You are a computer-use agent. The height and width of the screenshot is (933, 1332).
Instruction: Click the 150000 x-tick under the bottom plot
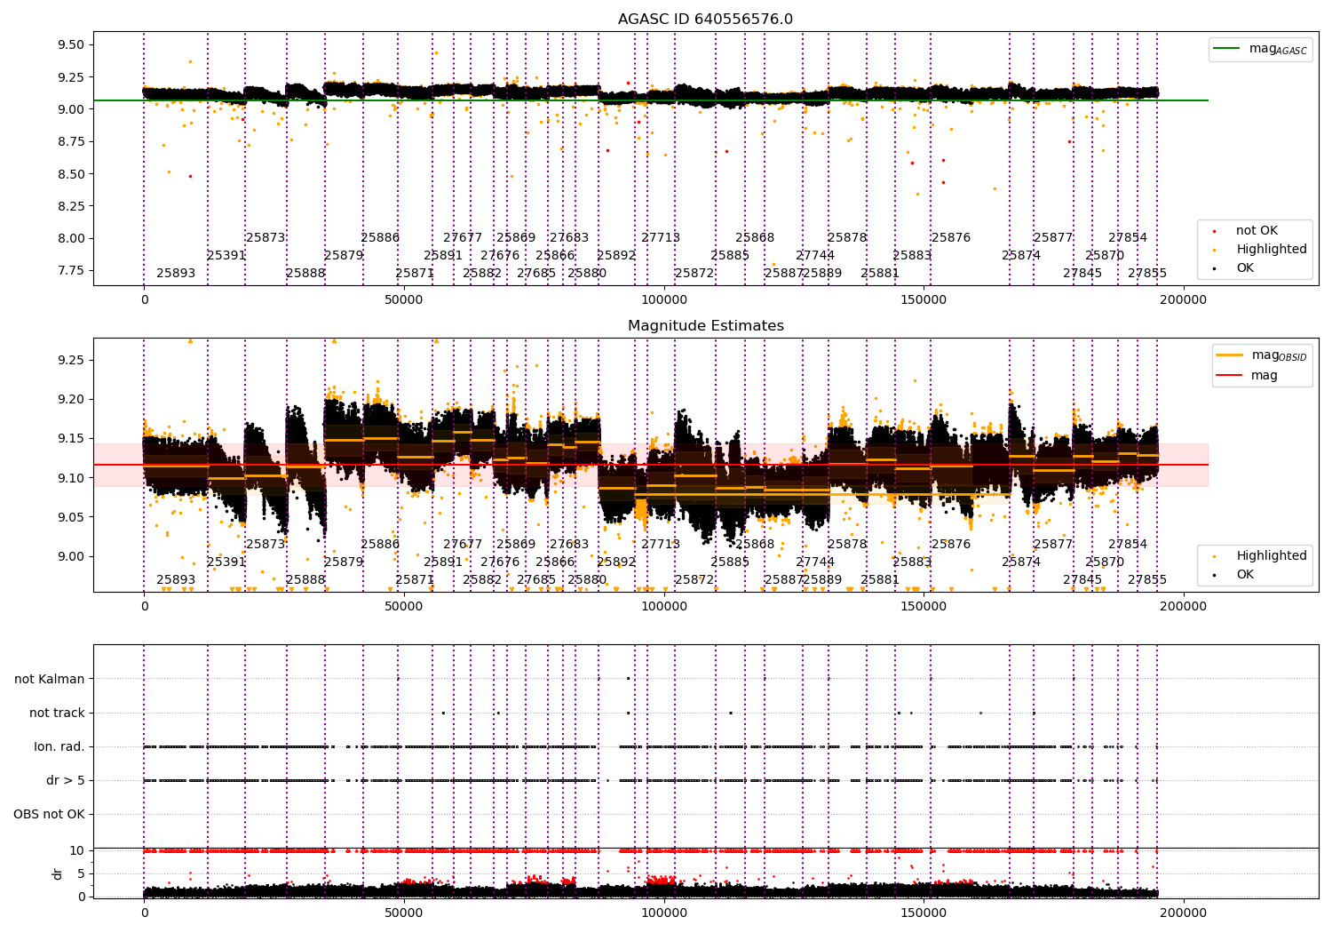(924, 913)
